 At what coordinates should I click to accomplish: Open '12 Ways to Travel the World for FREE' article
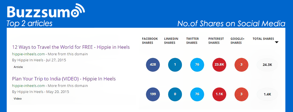click(71, 47)
